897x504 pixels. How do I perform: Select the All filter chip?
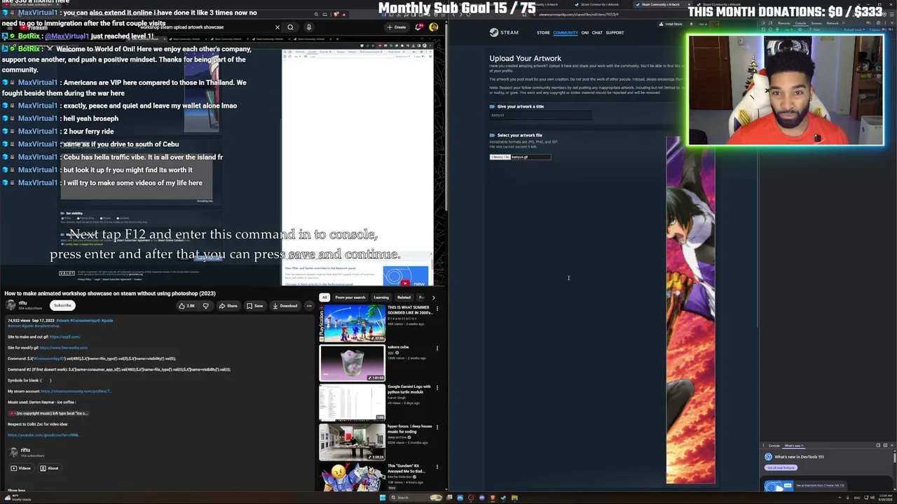(x=324, y=297)
